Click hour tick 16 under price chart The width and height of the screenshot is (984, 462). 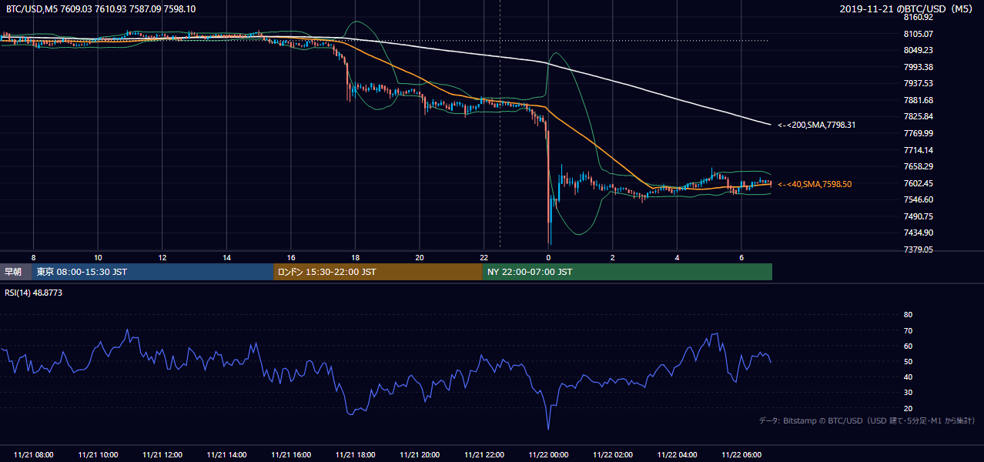(291, 256)
